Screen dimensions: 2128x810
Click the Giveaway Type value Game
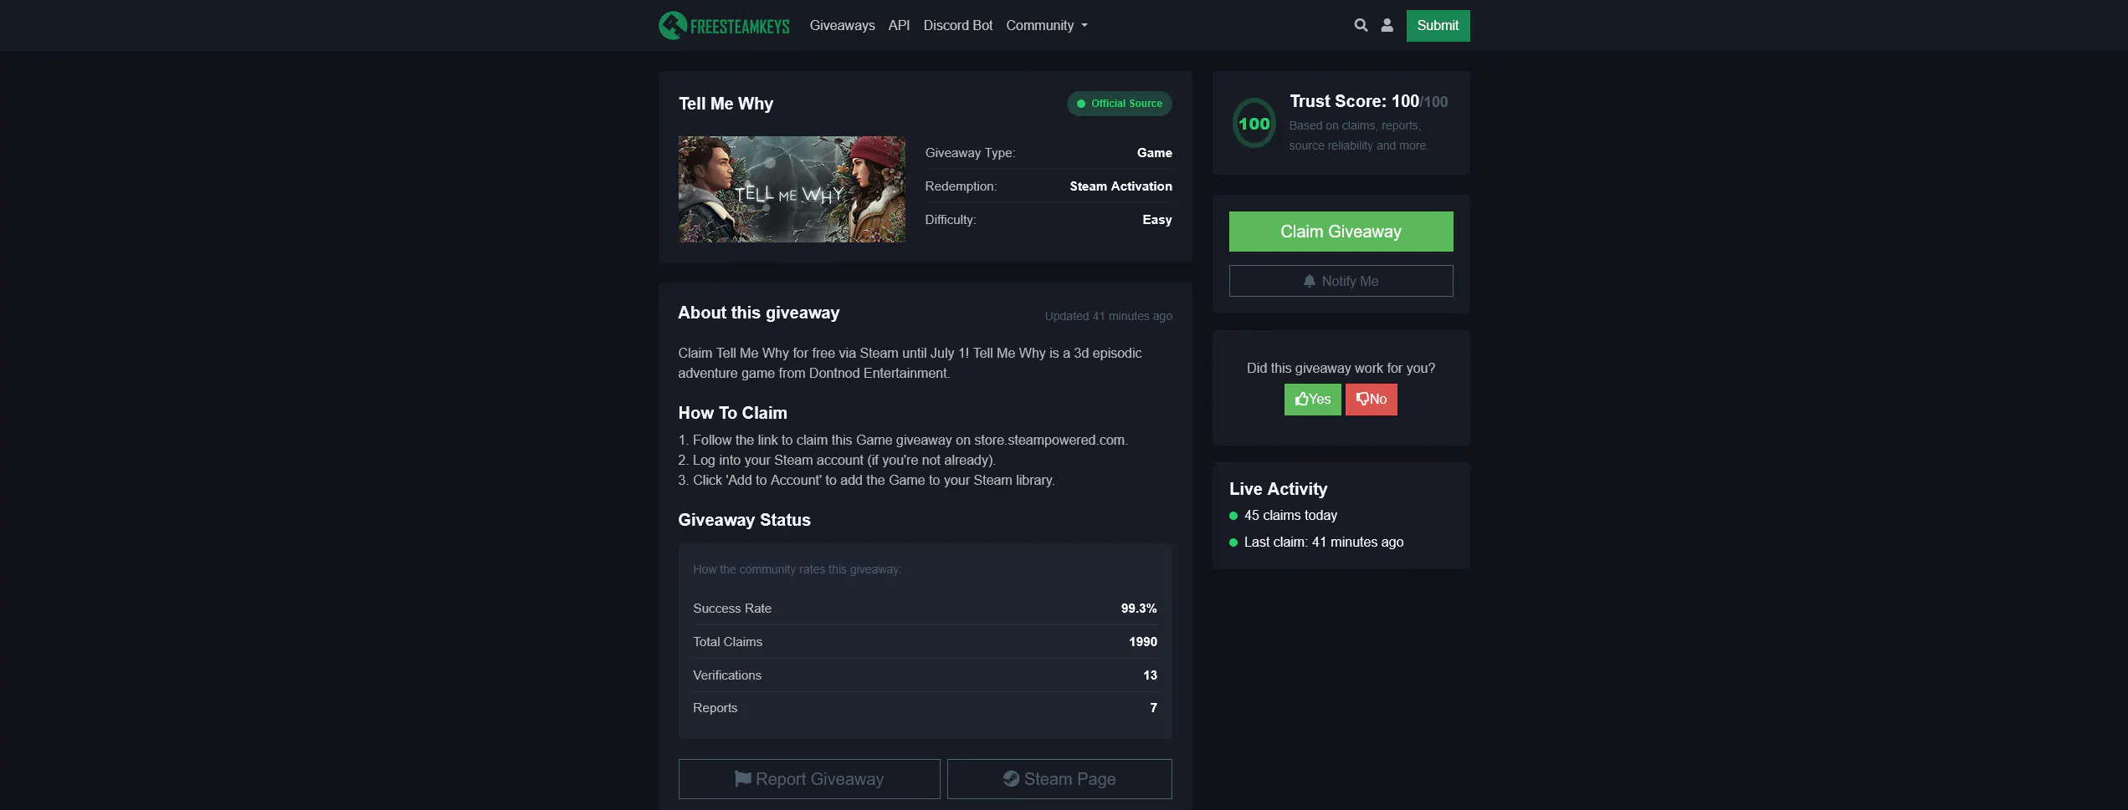[1154, 153]
